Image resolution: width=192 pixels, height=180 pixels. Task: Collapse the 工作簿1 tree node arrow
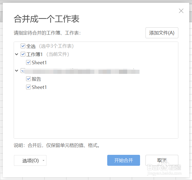(17, 54)
